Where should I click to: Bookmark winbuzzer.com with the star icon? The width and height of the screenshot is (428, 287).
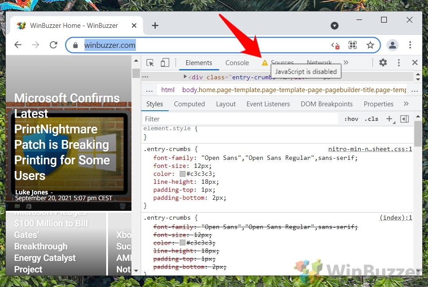370,45
